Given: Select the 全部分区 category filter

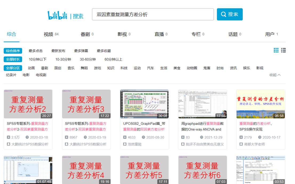Looking at the screenshot, I should pos(13,68).
